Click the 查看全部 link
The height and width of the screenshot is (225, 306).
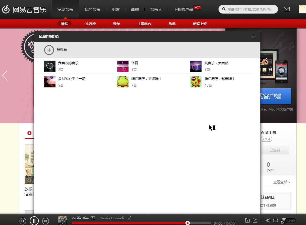point(282,182)
